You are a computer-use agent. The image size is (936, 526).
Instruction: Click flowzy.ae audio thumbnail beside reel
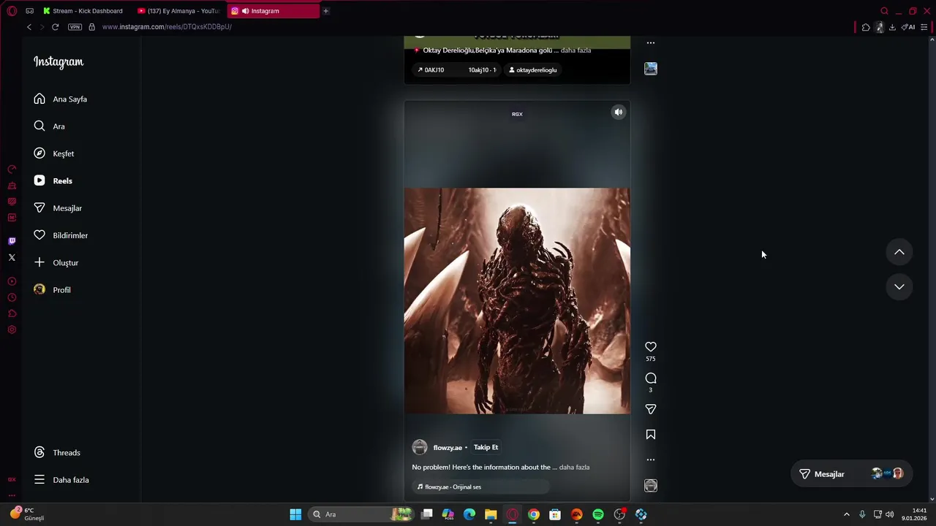(651, 486)
